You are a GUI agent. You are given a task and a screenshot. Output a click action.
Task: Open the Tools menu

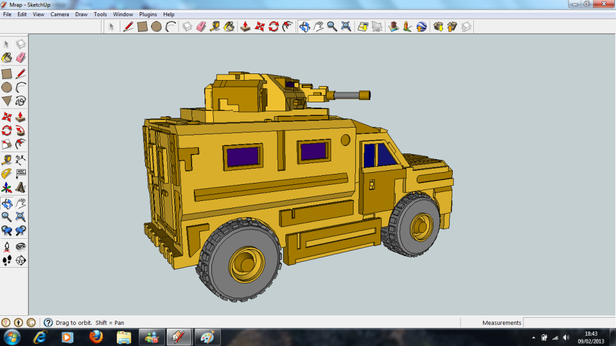click(100, 14)
